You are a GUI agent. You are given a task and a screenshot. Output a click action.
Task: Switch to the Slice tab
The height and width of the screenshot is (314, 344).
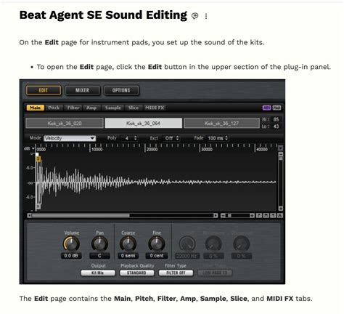pos(134,108)
